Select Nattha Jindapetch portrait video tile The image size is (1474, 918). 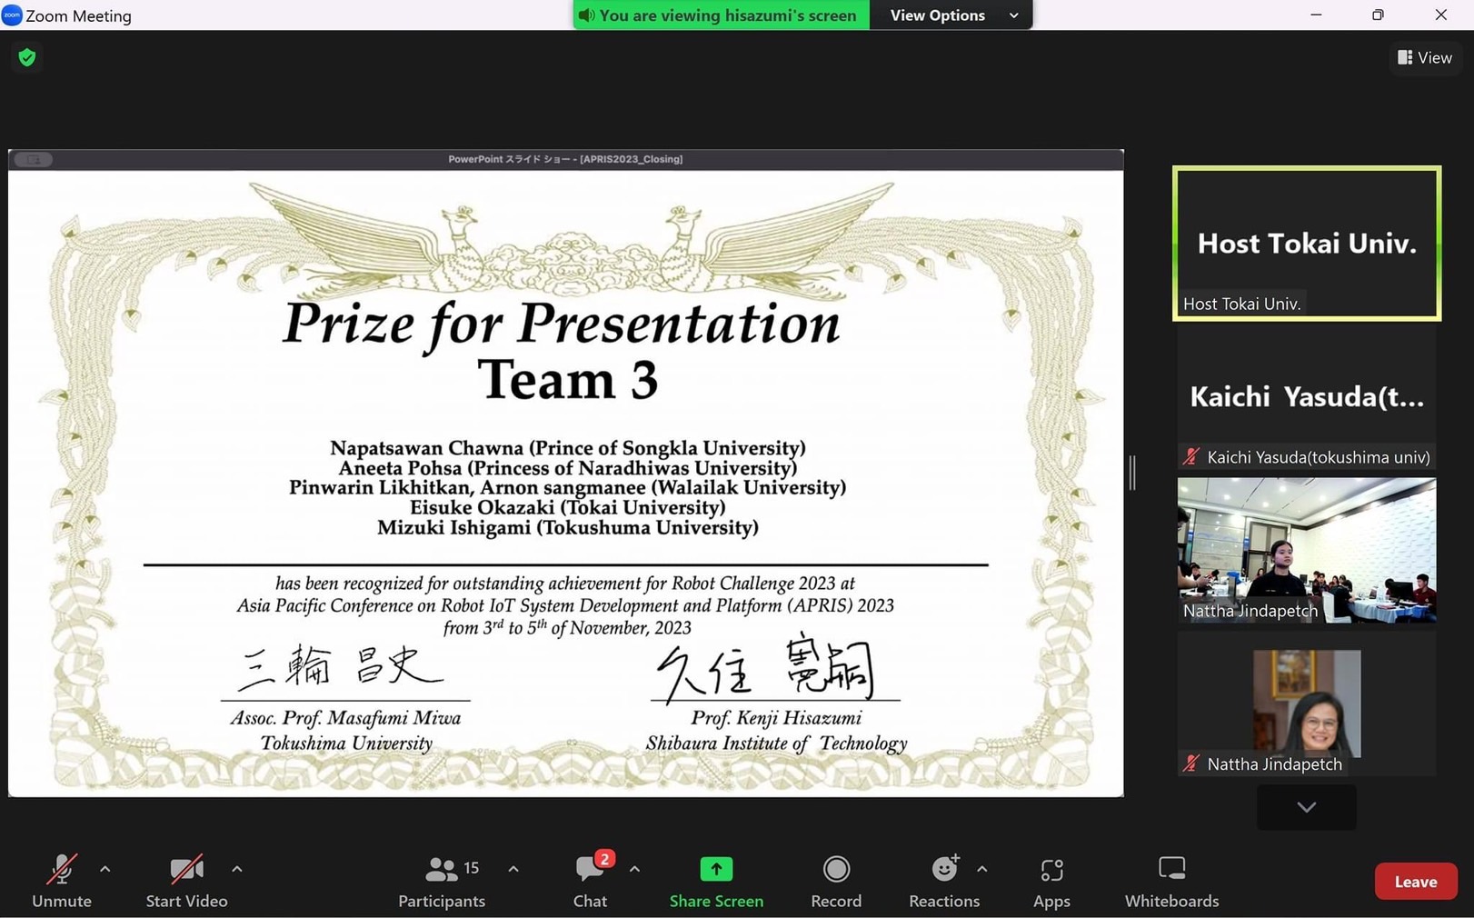1307,703
